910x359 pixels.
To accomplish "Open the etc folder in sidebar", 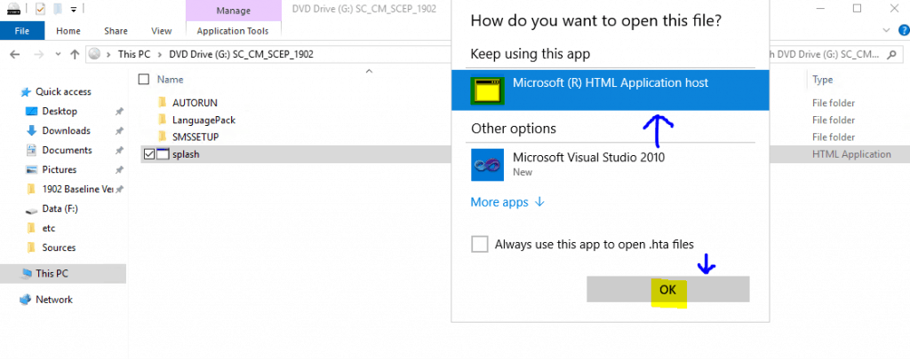I will tap(49, 228).
